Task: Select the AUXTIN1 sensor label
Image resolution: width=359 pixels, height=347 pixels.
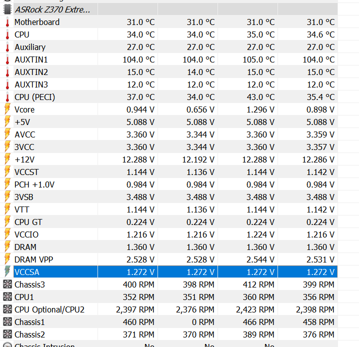Action: 31,59
